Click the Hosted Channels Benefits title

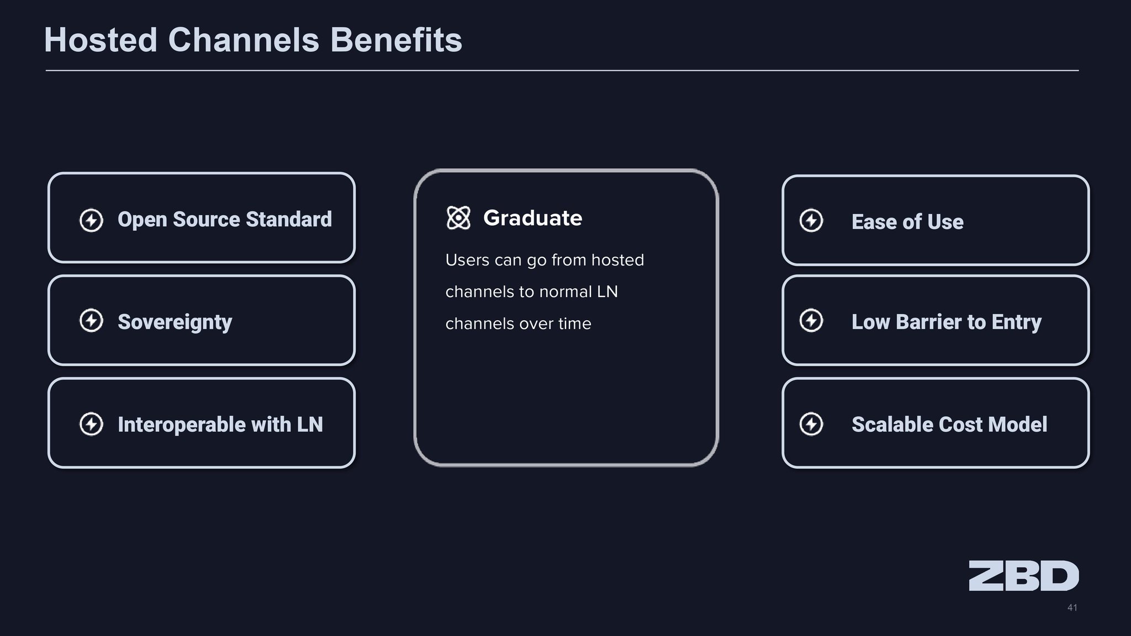[x=253, y=40]
